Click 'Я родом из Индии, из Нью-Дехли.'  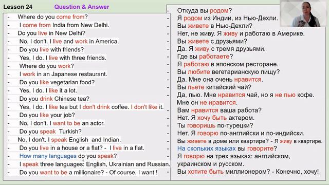(227, 18)
